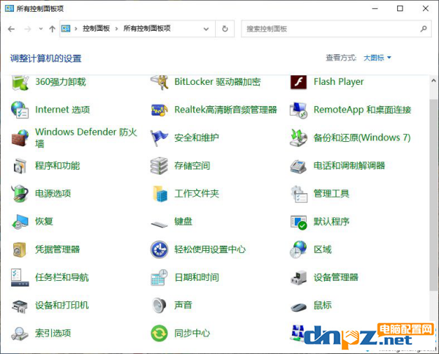The width and height of the screenshot is (439, 354).
Task: Click the 索引选项 text link
Action: tap(53, 333)
